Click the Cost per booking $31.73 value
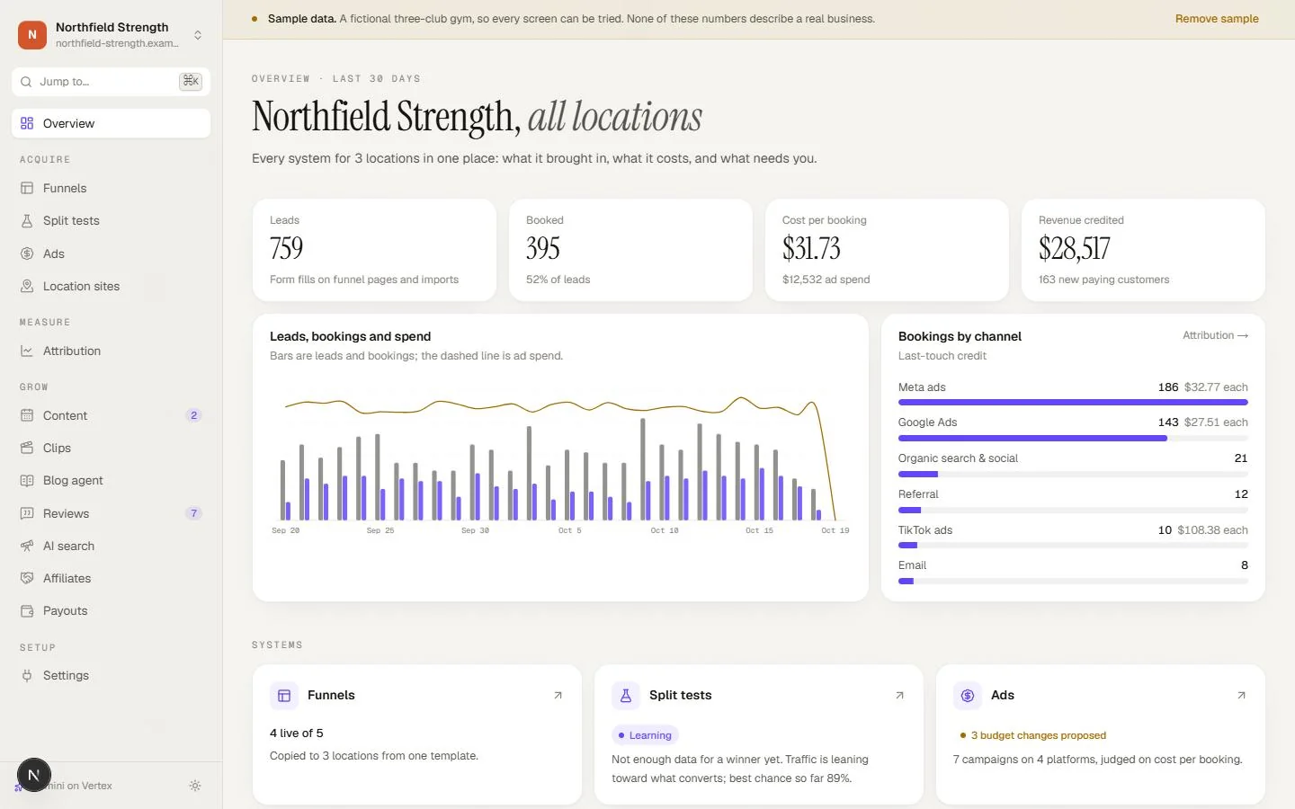This screenshot has width=1295, height=809. tap(811, 248)
